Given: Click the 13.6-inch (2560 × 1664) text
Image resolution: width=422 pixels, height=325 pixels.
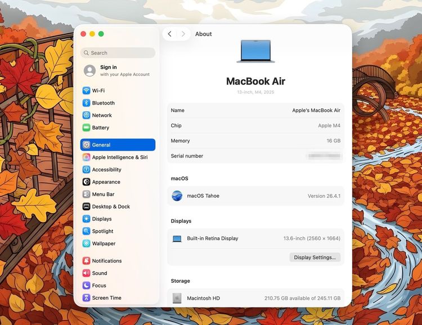Looking at the screenshot, I should click(x=312, y=238).
